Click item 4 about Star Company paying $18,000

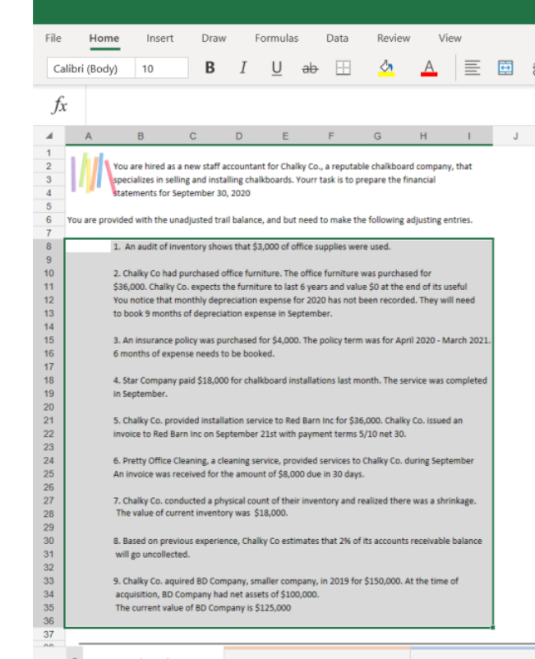pos(300,380)
